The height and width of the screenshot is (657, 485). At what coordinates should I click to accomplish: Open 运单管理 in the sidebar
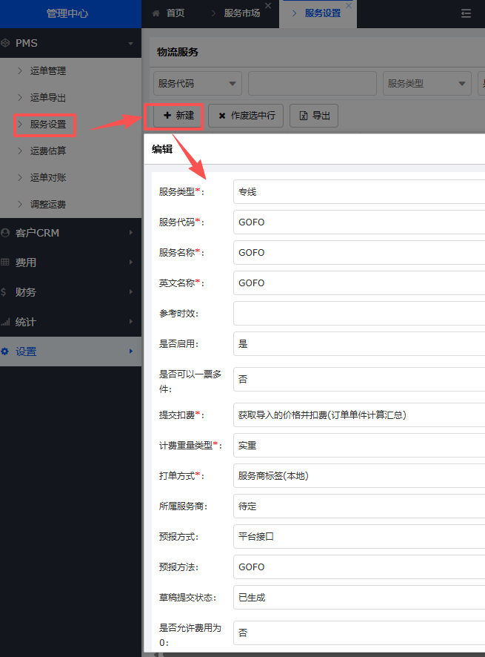48,71
